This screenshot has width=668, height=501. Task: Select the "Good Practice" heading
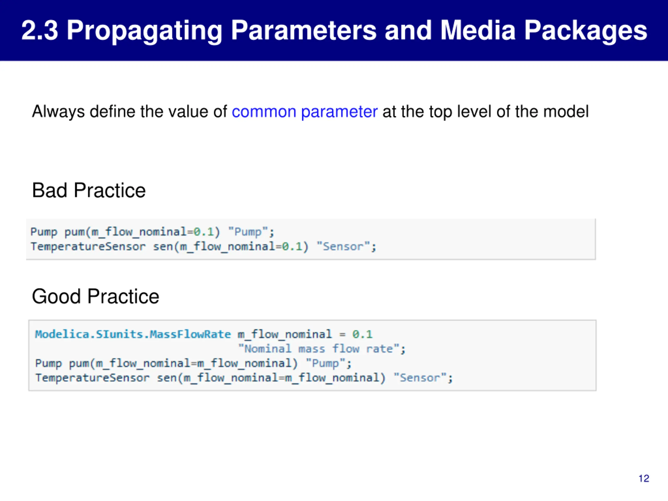pyautogui.click(x=96, y=296)
